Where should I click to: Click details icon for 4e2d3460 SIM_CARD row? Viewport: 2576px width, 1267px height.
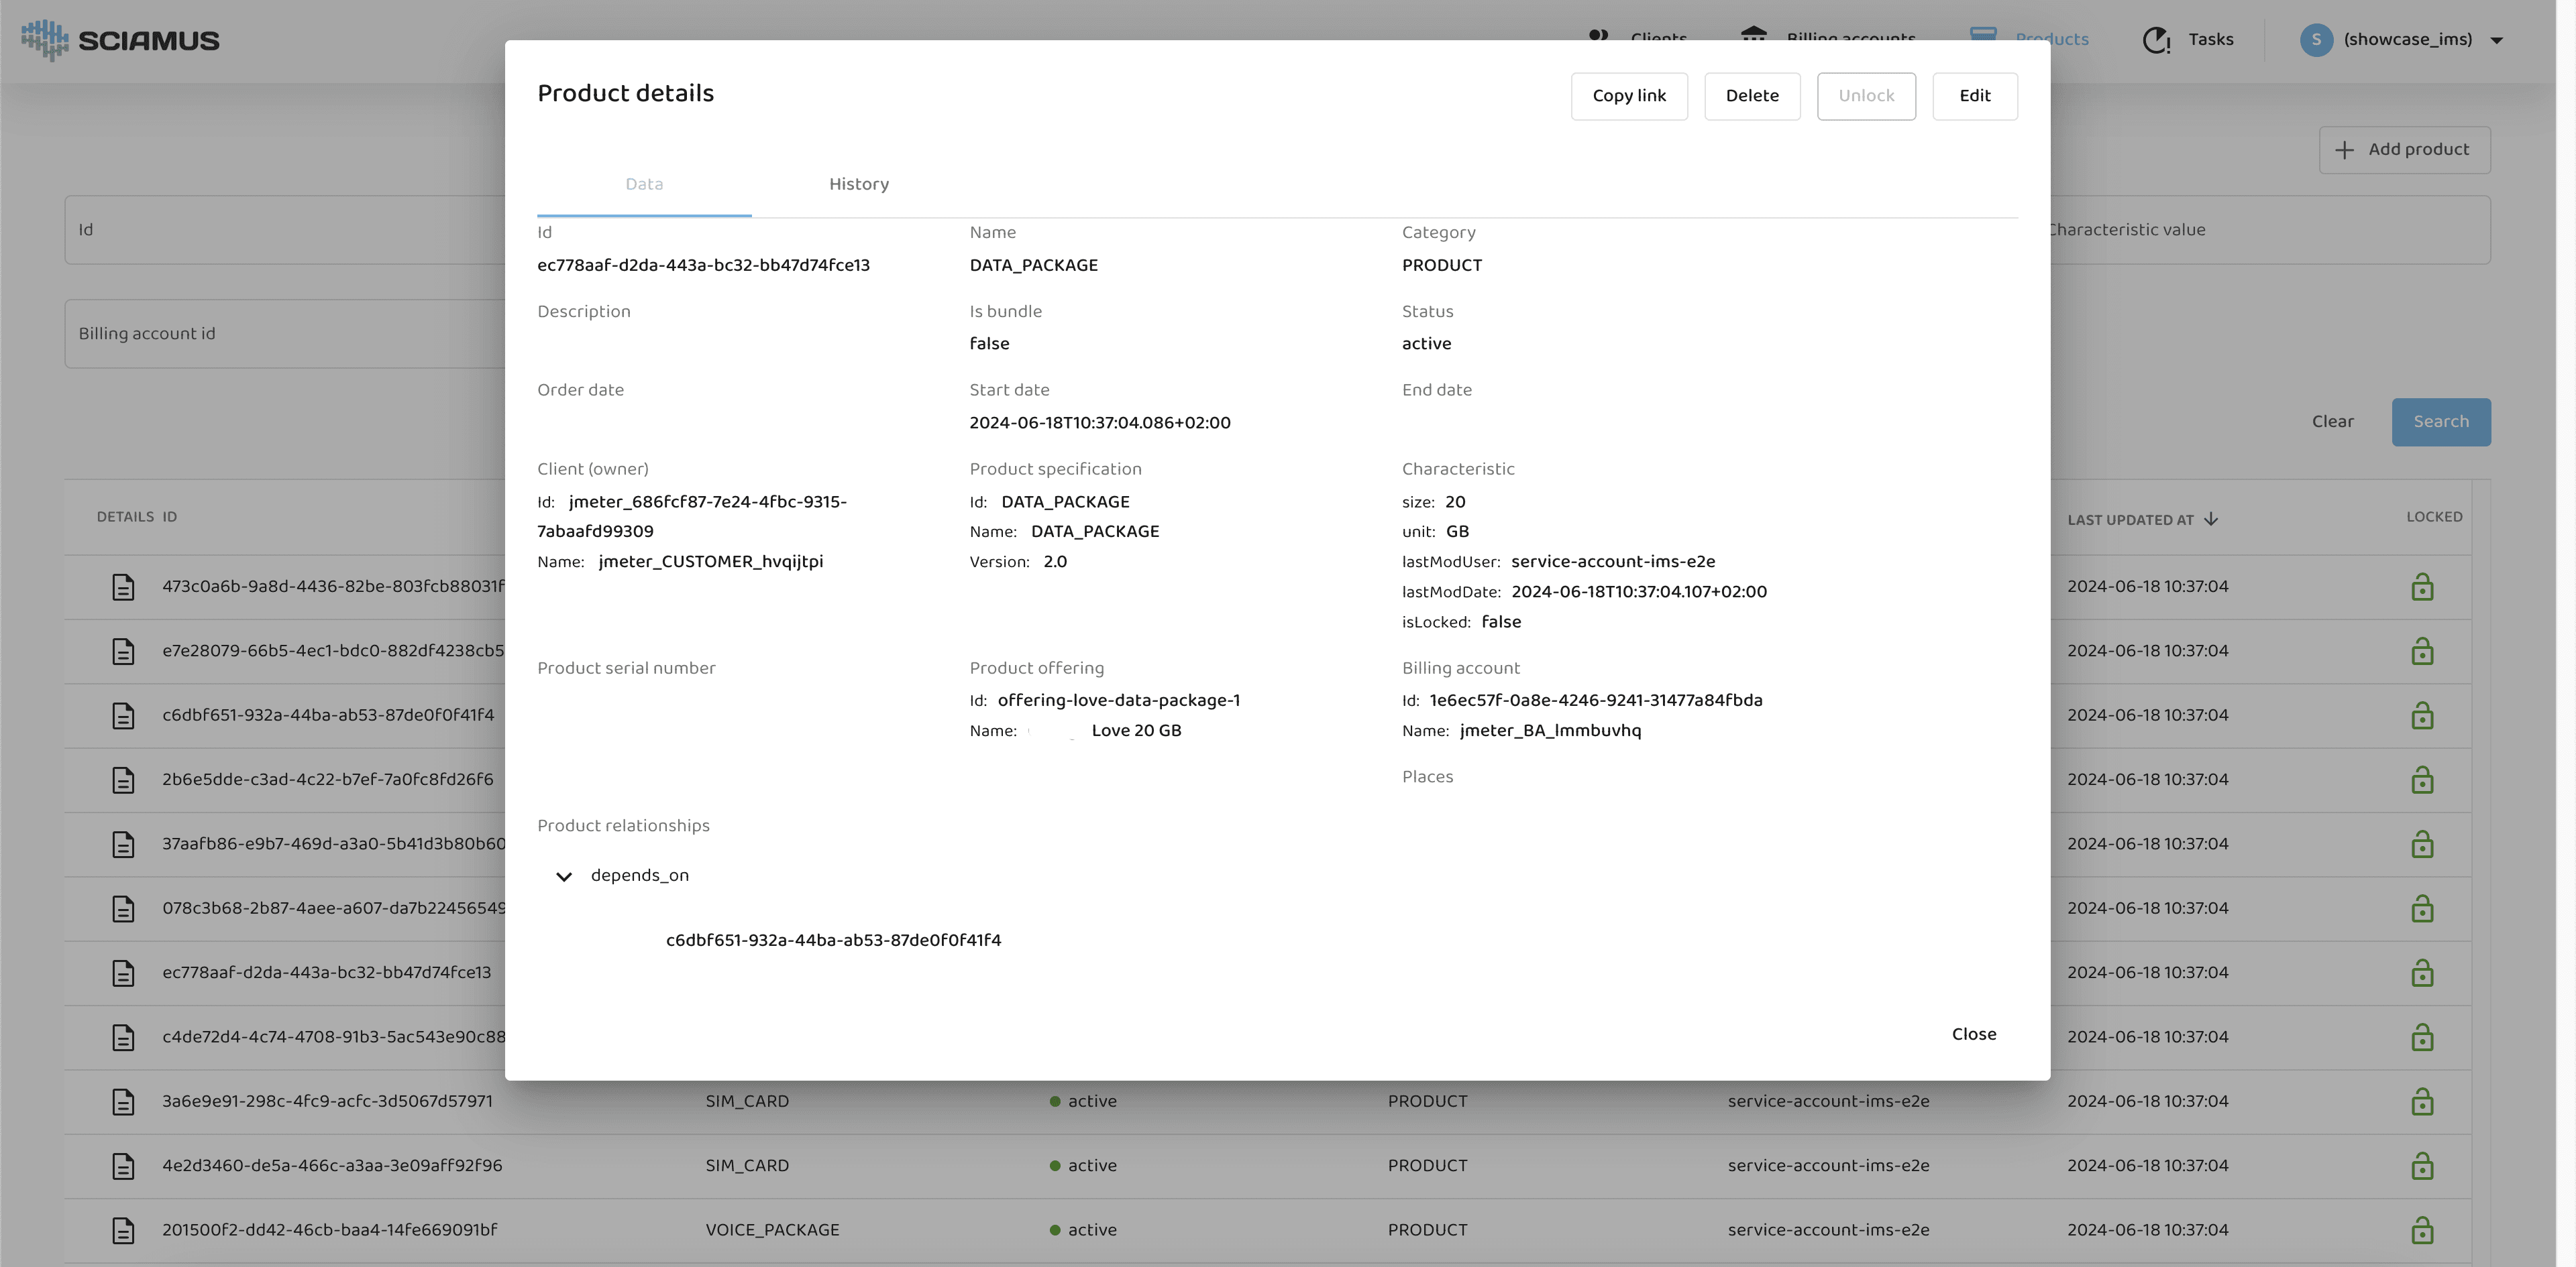pyautogui.click(x=123, y=1166)
